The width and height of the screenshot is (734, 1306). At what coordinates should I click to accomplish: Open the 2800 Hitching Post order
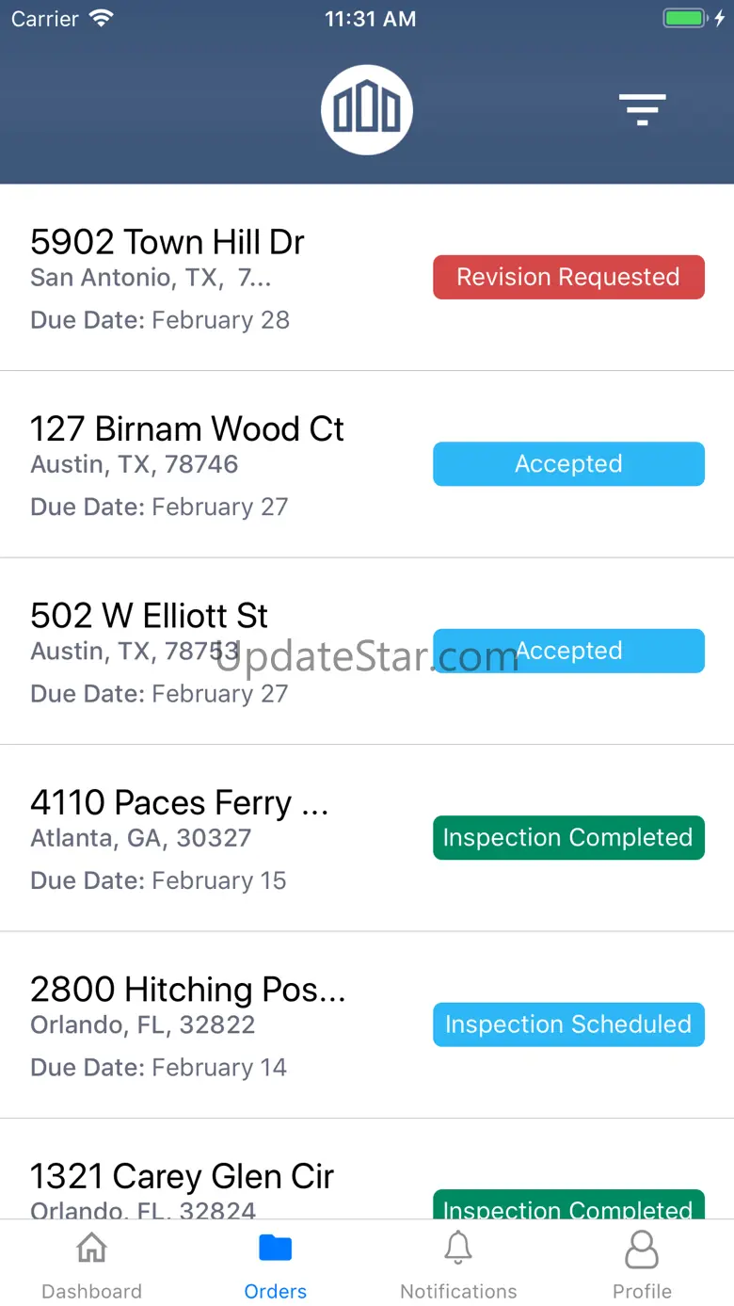point(188,990)
